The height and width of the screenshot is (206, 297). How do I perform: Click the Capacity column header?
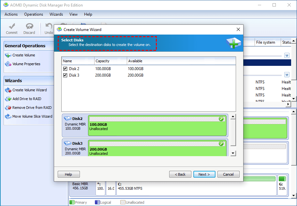click(111, 61)
